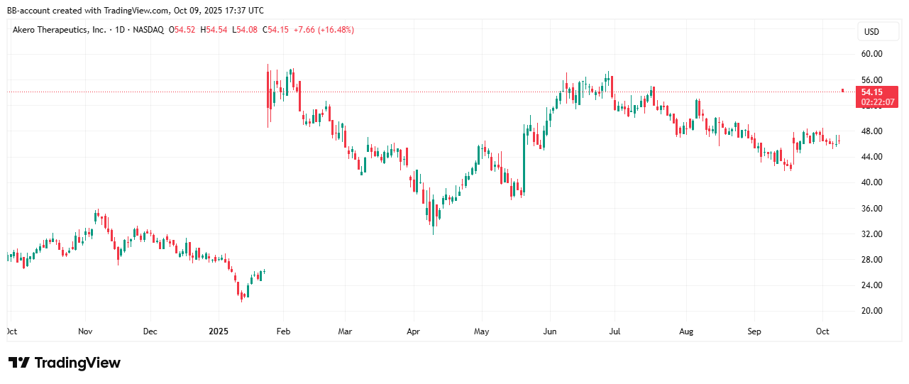The height and width of the screenshot is (384, 909).
Task: Click the latest red candle at far right
Action: [842, 90]
